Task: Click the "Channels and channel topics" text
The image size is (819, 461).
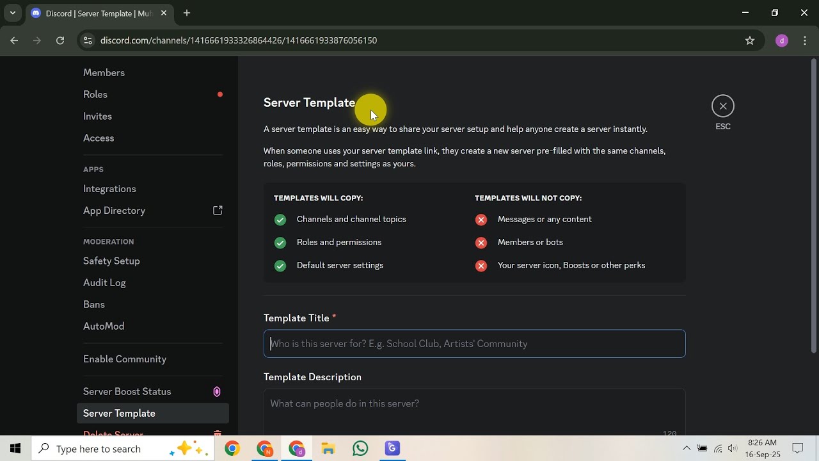Action: tap(351, 219)
